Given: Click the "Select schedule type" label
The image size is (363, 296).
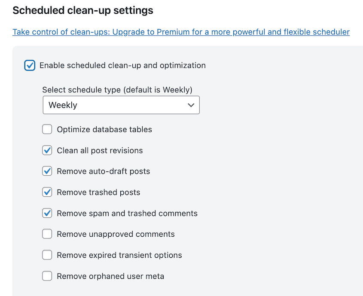Looking at the screenshot, I should point(117,90).
